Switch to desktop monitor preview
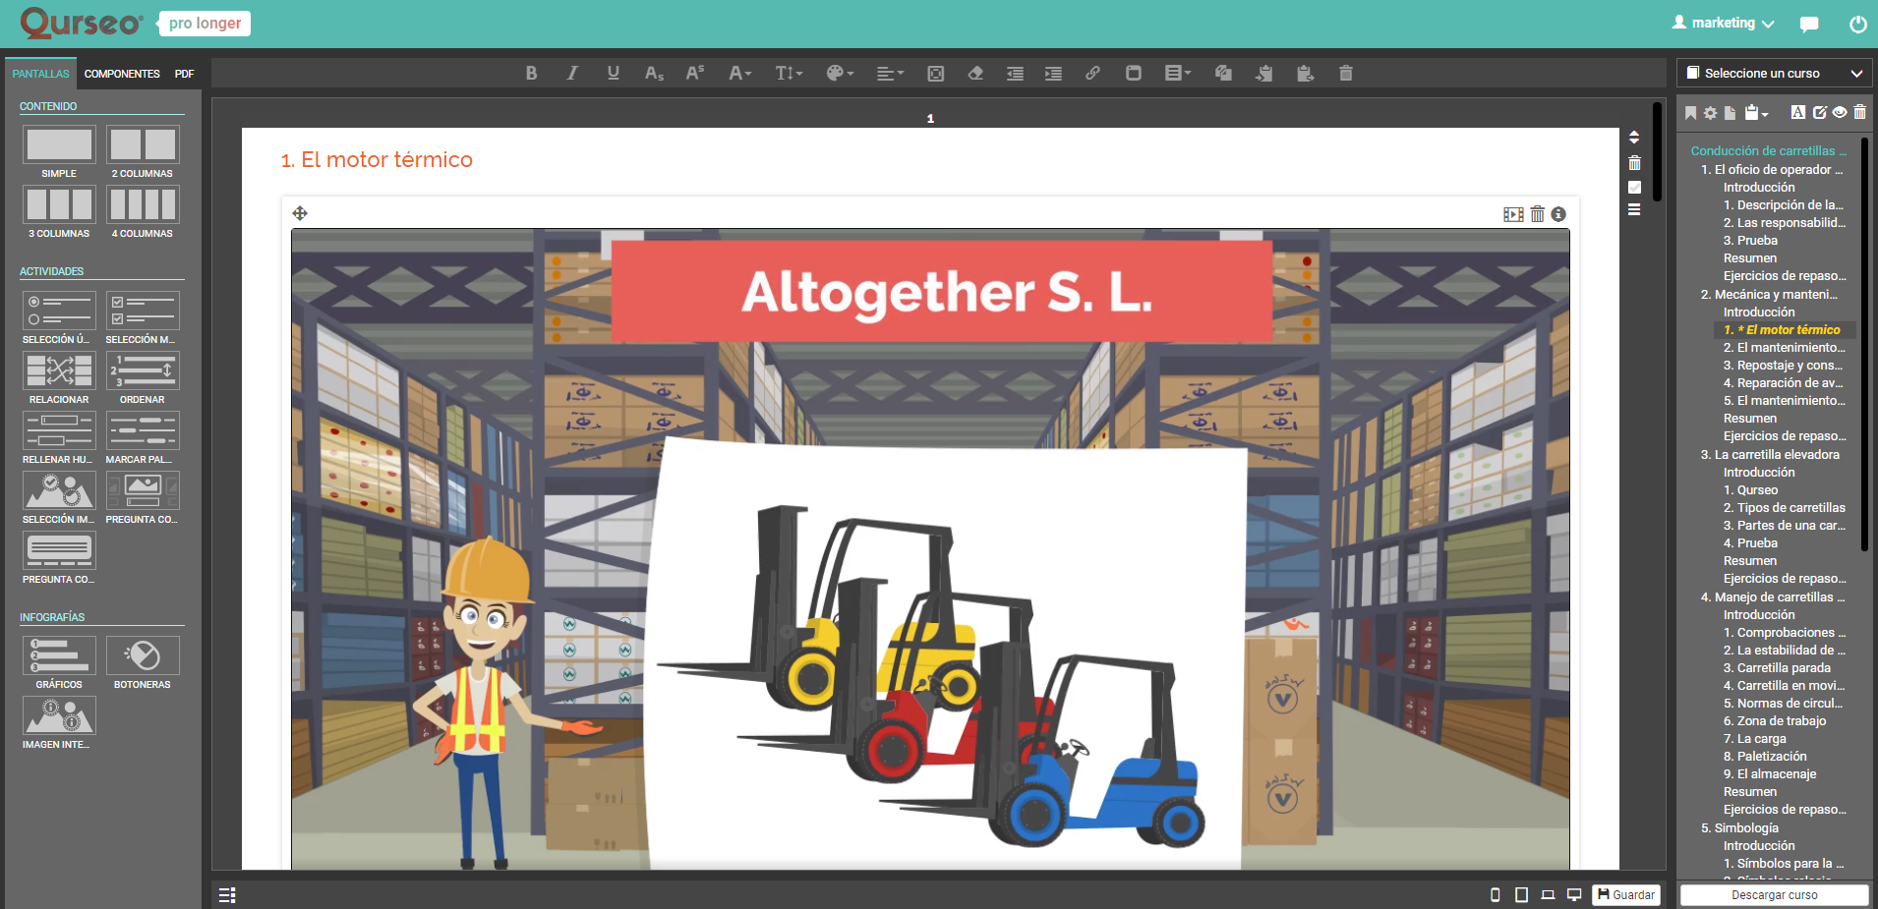Viewport: 1878px width, 909px height. (1574, 895)
